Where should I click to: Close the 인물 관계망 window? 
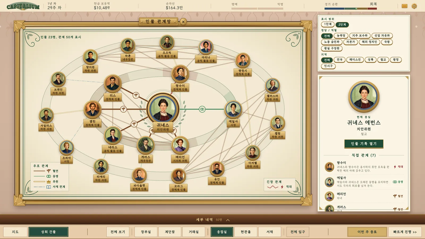pos(183,22)
